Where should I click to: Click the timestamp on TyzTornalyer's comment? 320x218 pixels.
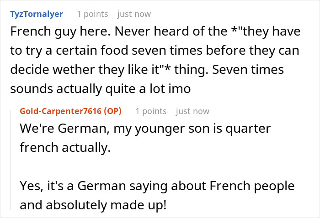click(x=134, y=14)
